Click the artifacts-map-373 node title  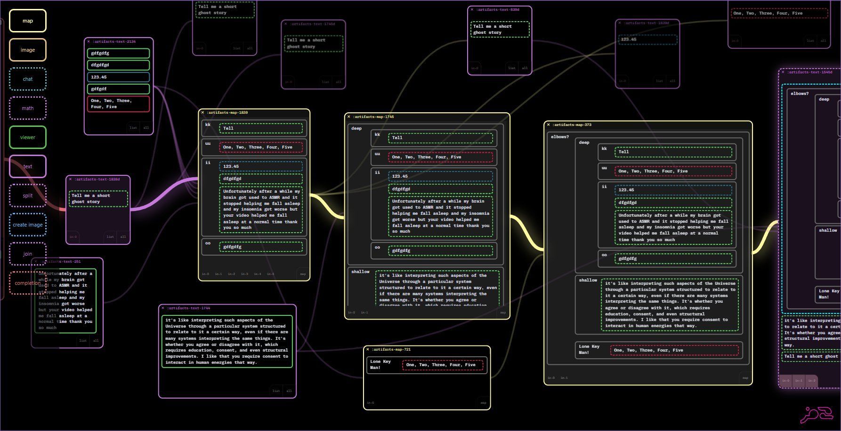click(x=572, y=125)
